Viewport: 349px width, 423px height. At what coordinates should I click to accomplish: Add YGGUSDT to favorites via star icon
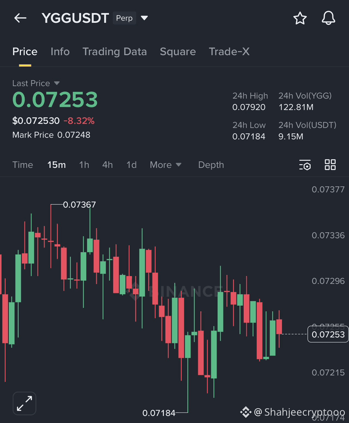(x=300, y=18)
